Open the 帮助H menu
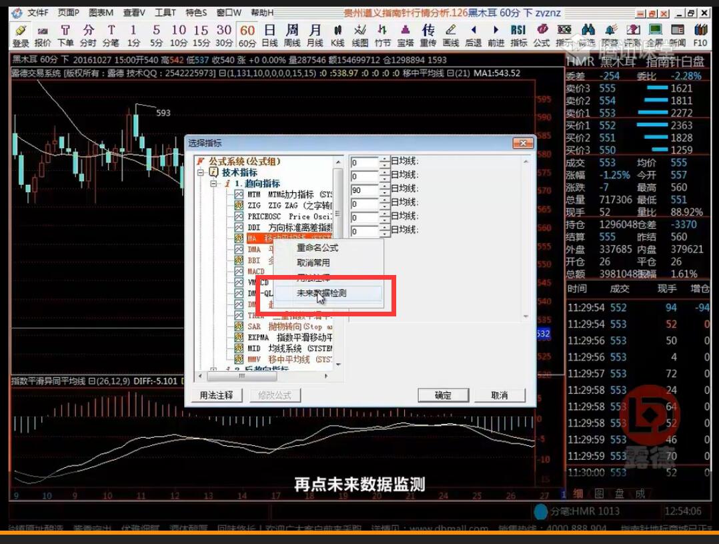Screen dimensions: 719x544 coord(262,13)
